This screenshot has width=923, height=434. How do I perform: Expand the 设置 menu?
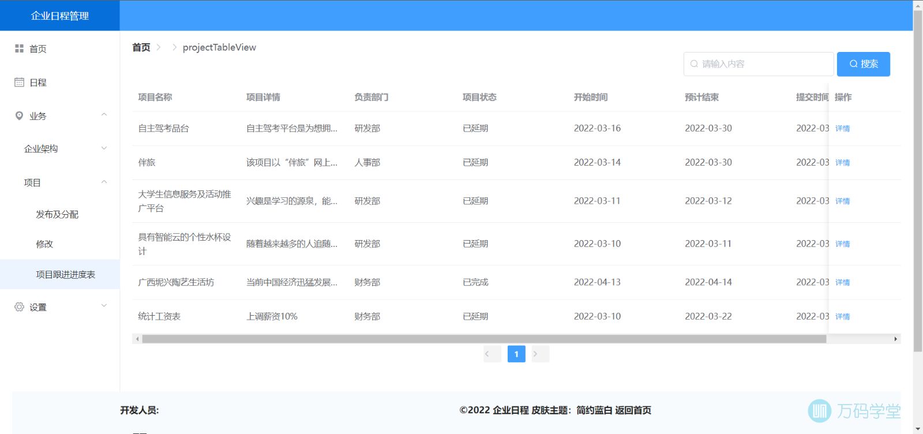pos(104,306)
